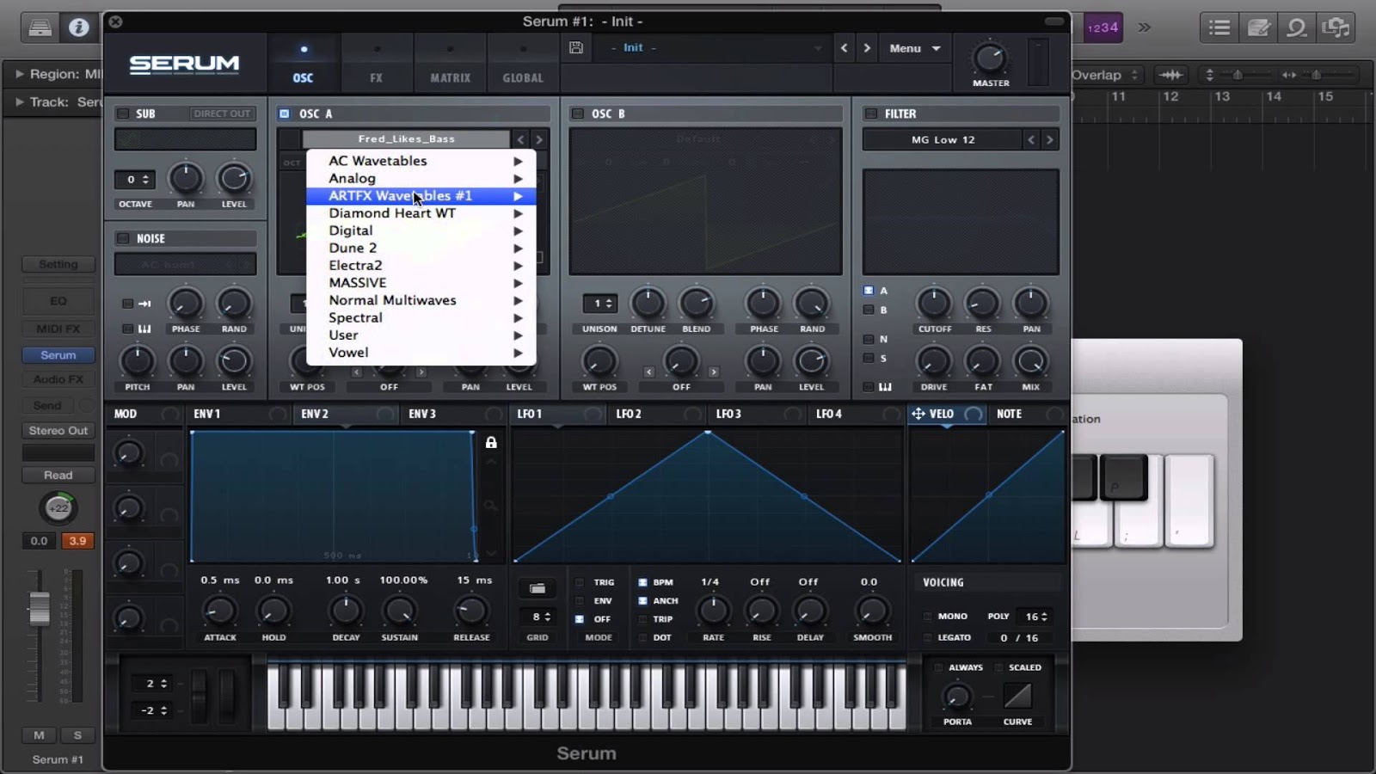This screenshot has height=774, width=1376.
Task: Open ARTFX Wavetables #1 submenu
Action: tap(421, 196)
